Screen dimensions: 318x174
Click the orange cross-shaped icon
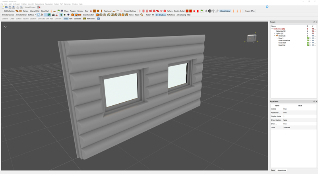(98, 11)
